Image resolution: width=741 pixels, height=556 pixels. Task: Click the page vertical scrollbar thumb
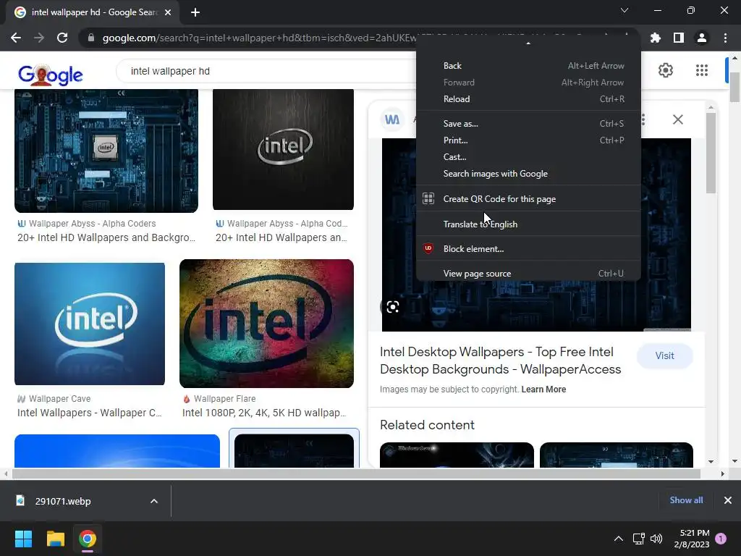pyautogui.click(x=734, y=86)
